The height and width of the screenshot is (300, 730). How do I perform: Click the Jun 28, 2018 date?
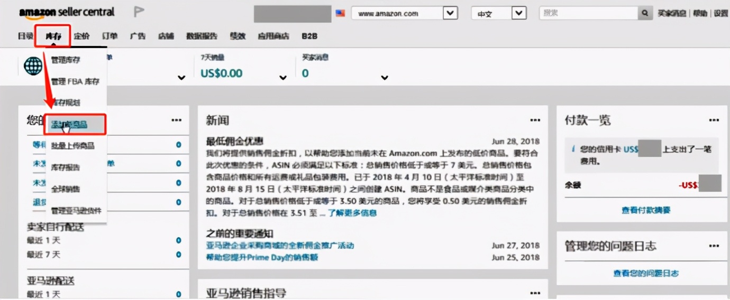[x=516, y=142]
